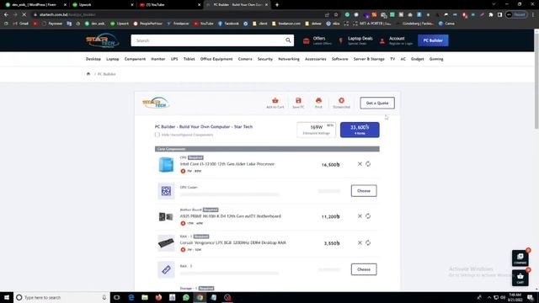Screen dimensions: 539x303
Task: Click the search magnifier icon
Action: tap(288, 40)
